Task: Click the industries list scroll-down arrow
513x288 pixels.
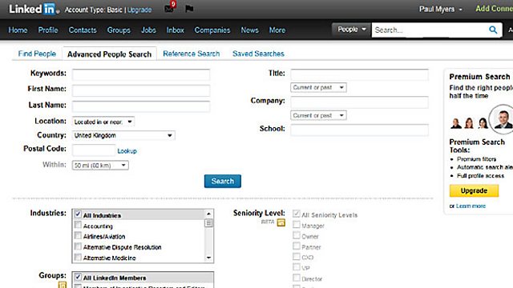Action: (208, 258)
